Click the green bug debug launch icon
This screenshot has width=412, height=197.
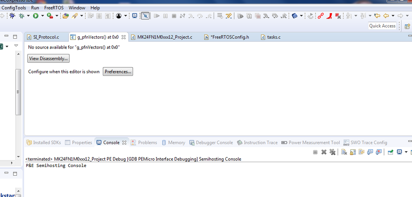21,16
